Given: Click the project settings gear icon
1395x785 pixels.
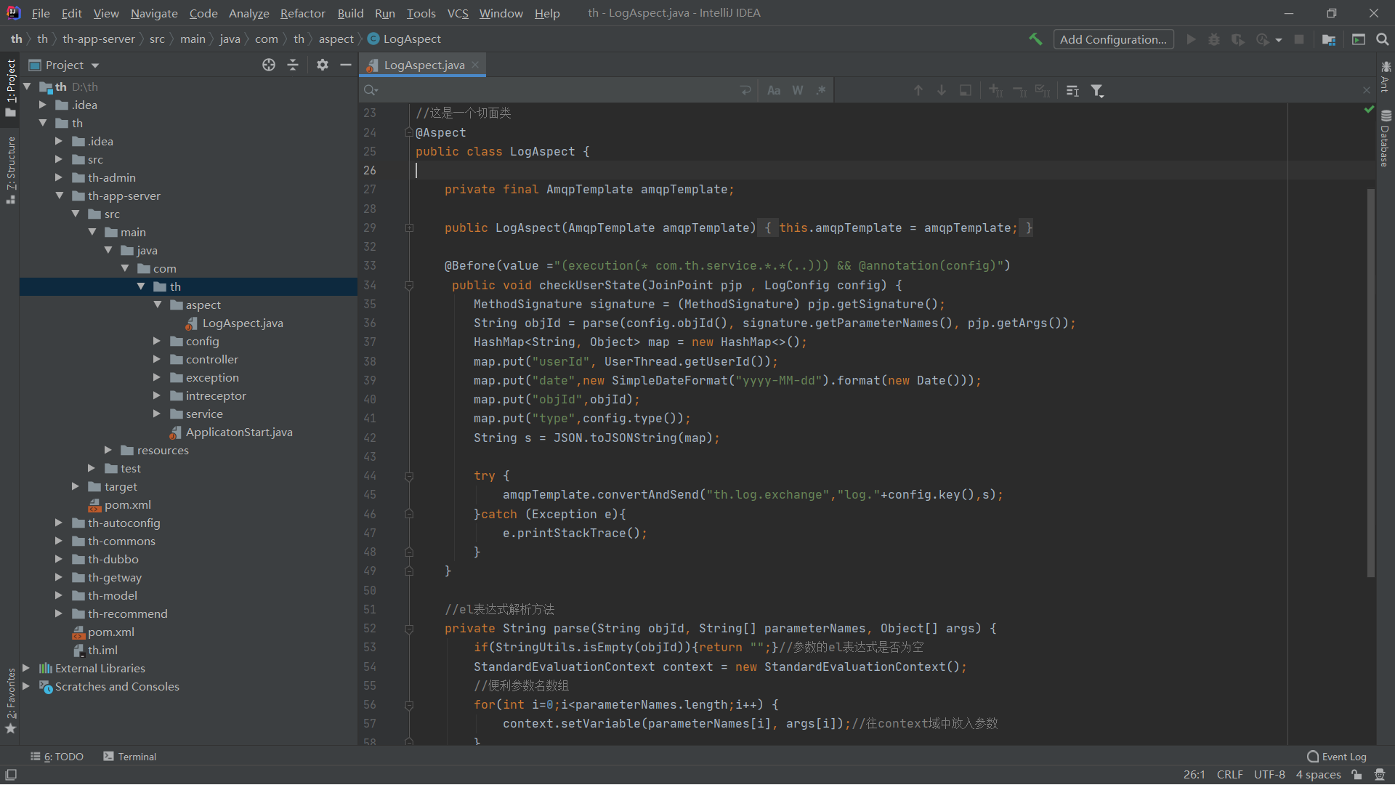Looking at the screenshot, I should pos(323,64).
